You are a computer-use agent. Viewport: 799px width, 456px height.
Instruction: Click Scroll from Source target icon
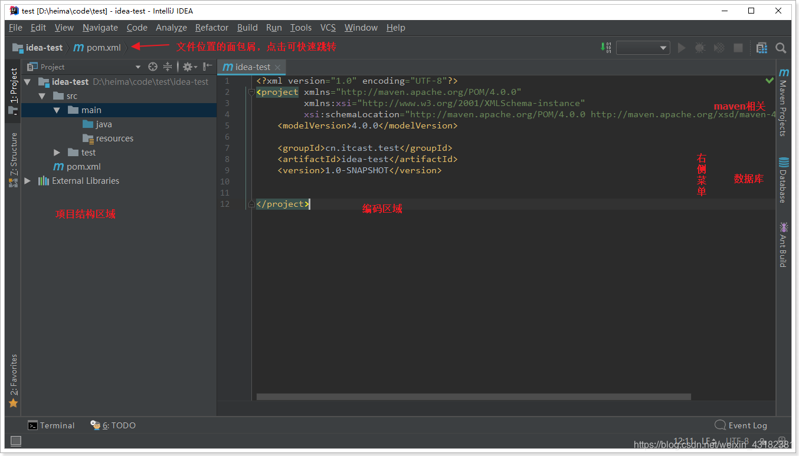[153, 67]
